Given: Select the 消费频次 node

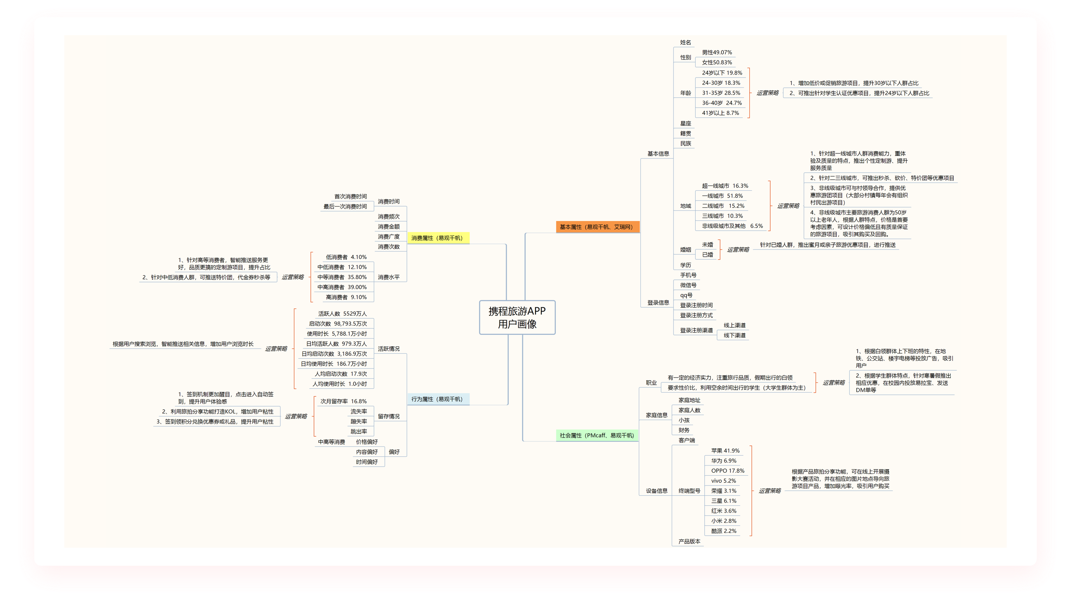Looking at the screenshot, I should (389, 216).
